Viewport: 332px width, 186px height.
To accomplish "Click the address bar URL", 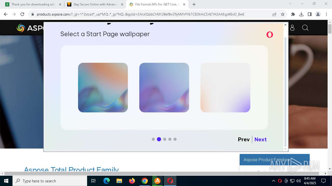I will [x=141, y=14].
